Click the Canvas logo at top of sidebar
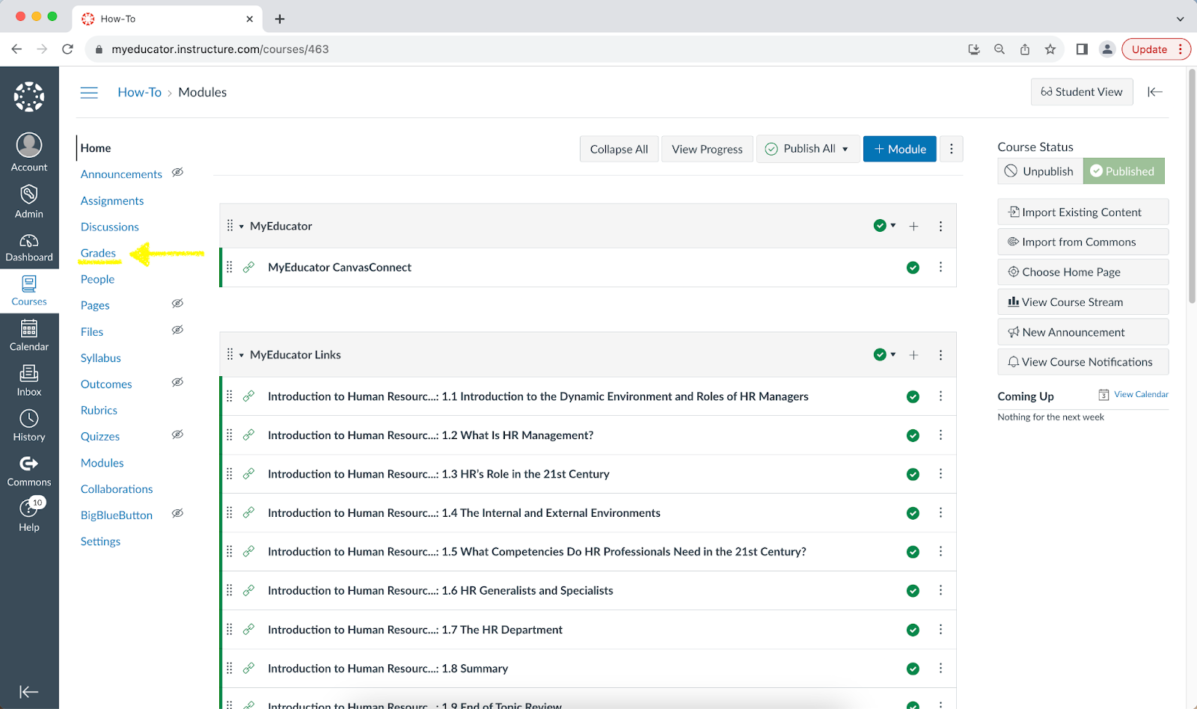Screen dimensions: 1197x709 pyautogui.click(x=29, y=96)
